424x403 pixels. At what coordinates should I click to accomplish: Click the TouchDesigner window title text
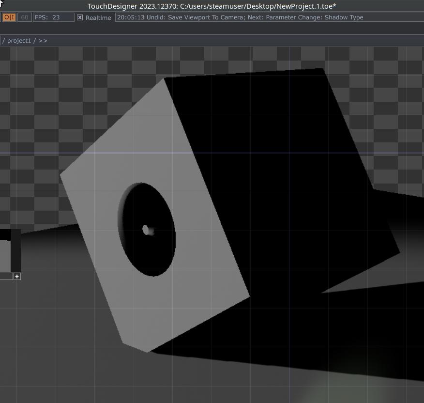212,6
